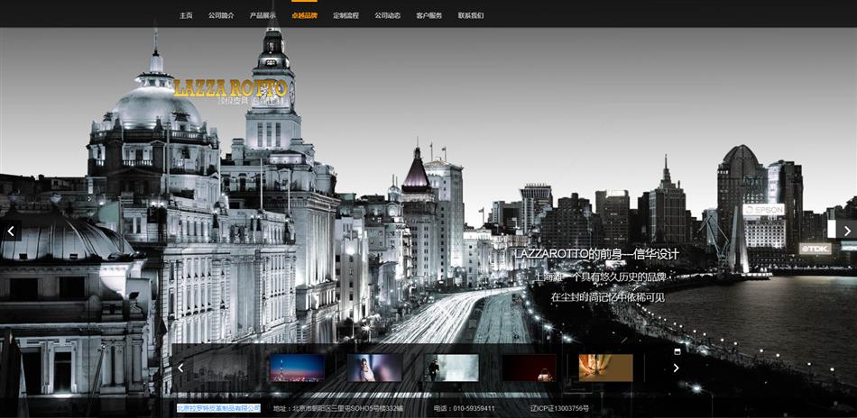Click the LAZZA ROTTO gold logo

point(230,89)
